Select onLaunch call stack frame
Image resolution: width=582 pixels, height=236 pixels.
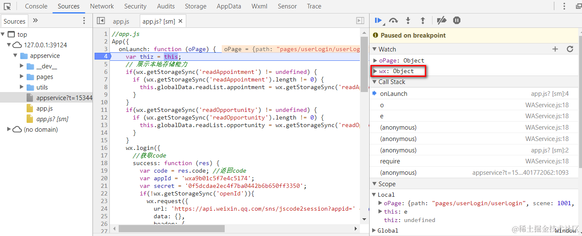(473, 94)
